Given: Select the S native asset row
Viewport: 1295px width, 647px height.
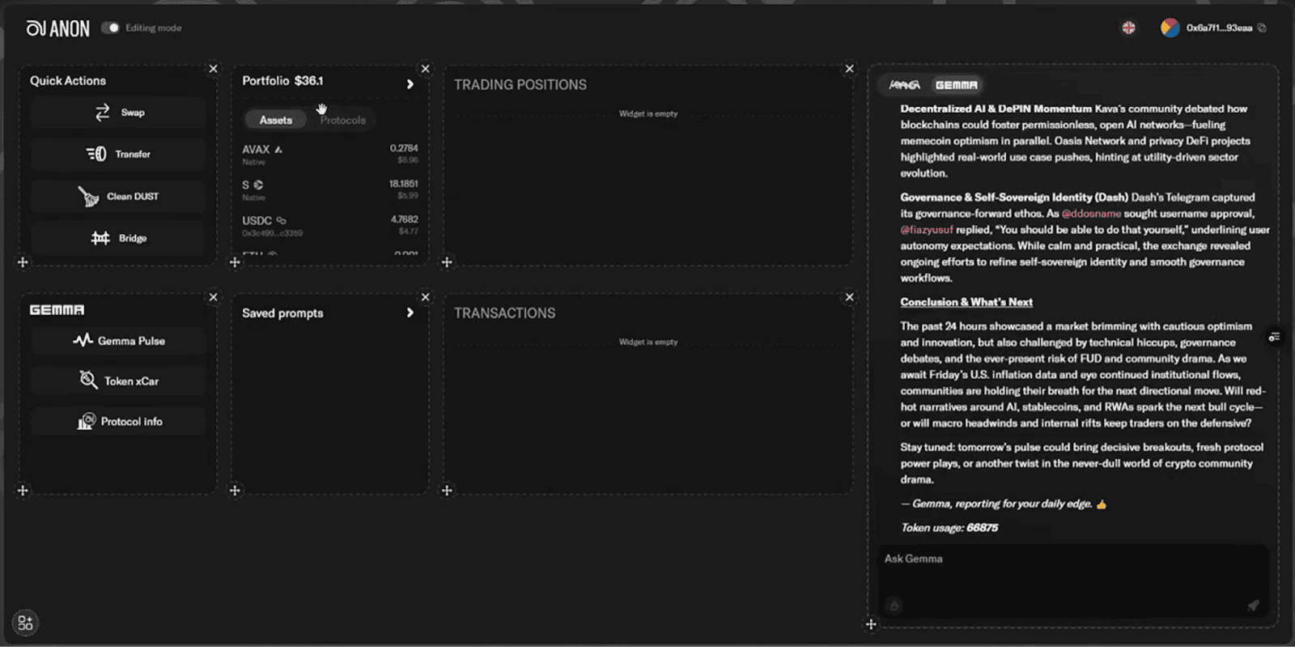Looking at the screenshot, I should (x=330, y=189).
